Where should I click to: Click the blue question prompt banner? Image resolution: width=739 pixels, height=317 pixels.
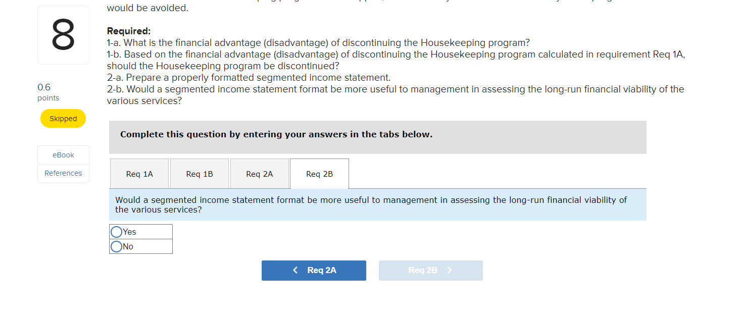coord(378,204)
